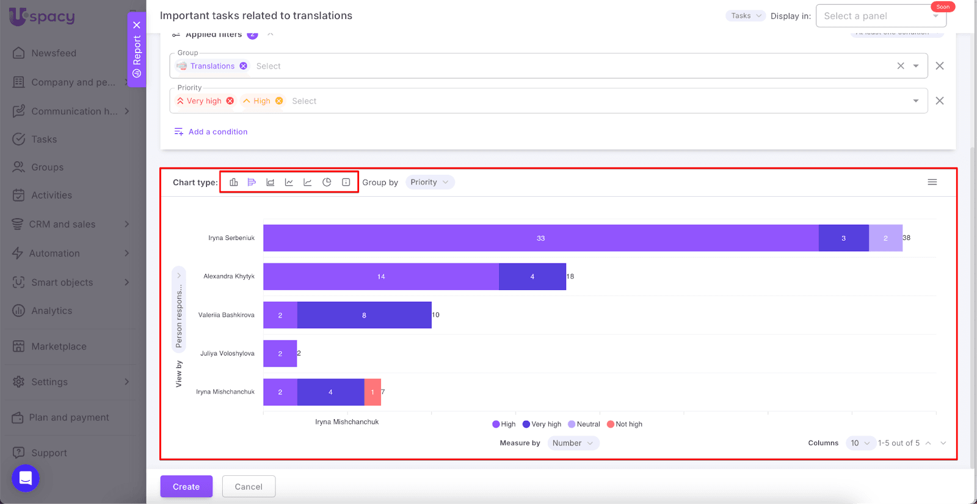
Task: Delete the Group filter row with X
Action: (940, 66)
